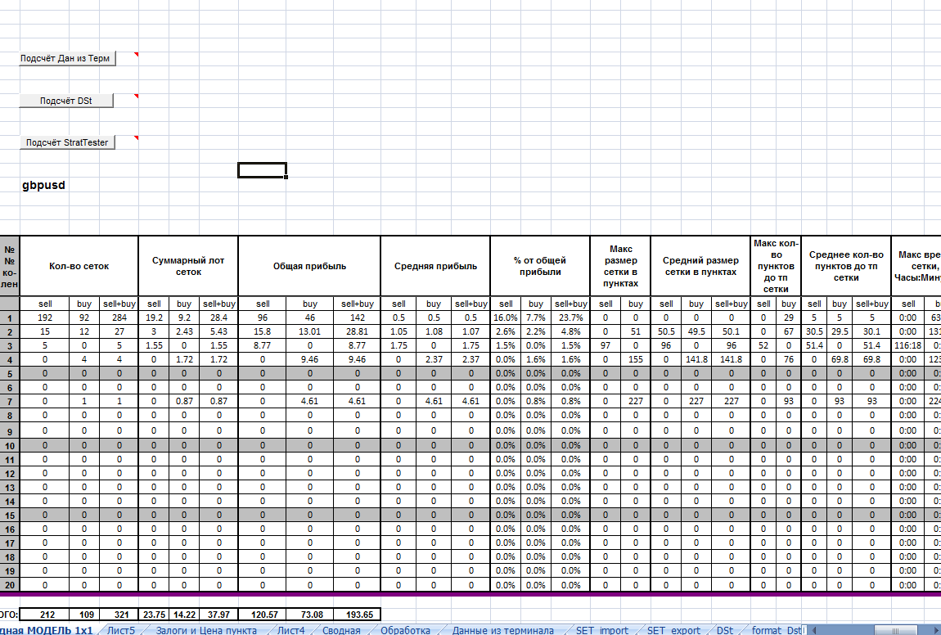The width and height of the screenshot is (941, 635).
Task: Select the cell with value 15.8
Action: (x=263, y=331)
